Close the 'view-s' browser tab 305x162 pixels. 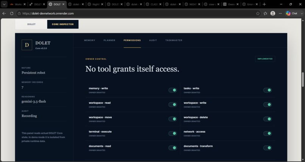point(218,4)
